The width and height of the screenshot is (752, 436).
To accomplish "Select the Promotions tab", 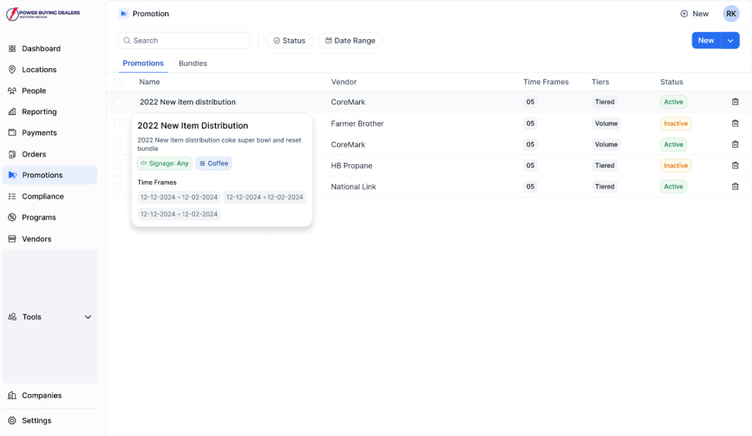I will pos(143,63).
